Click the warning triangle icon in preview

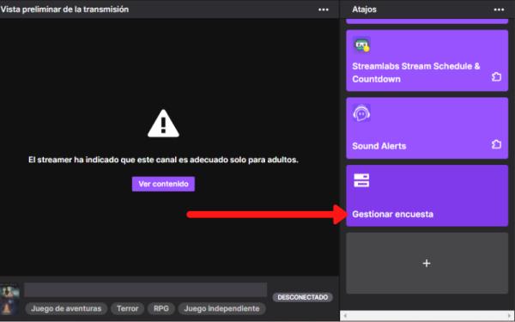163,124
